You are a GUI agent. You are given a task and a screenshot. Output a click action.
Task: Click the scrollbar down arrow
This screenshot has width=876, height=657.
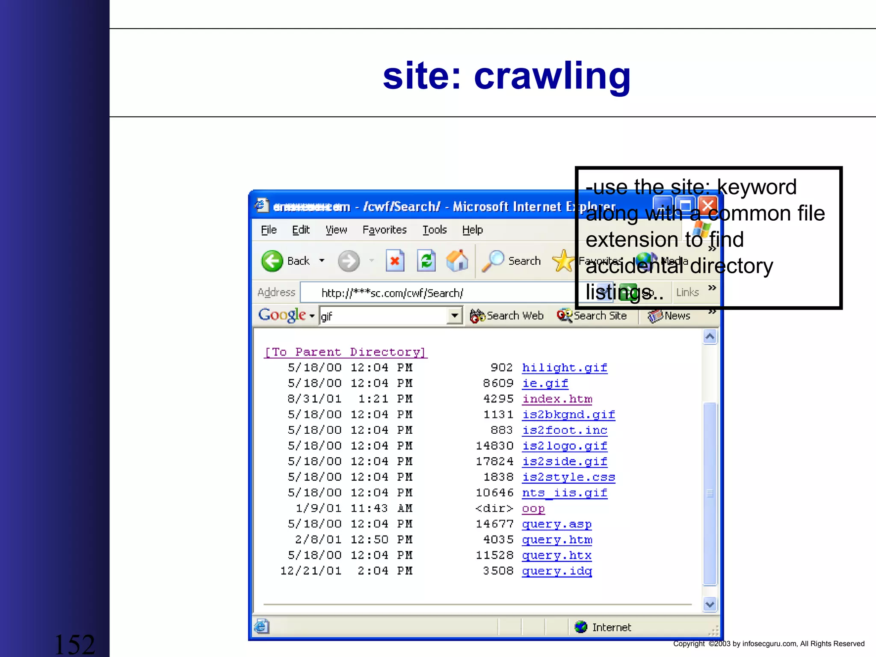click(x=710, y=604)
